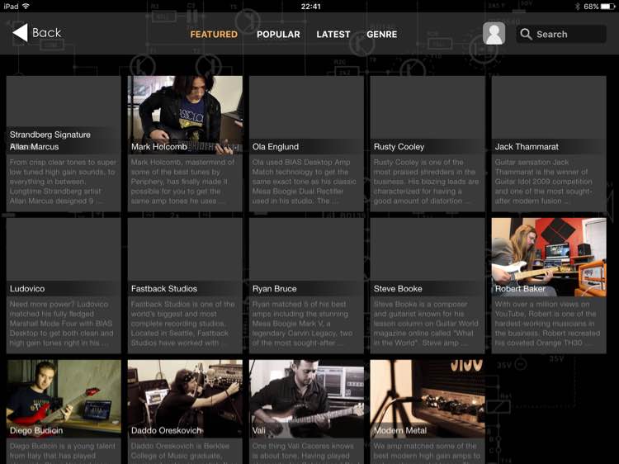
Task: Switch to the GENRE tab
Action: 382,35
